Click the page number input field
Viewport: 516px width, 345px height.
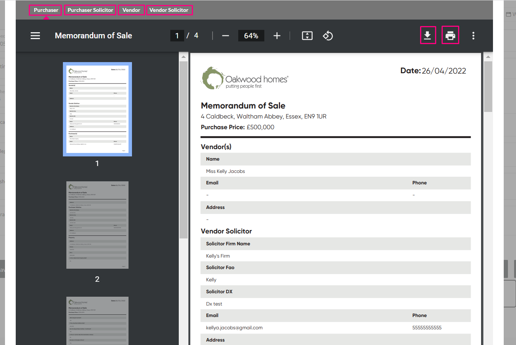[177, 36]
